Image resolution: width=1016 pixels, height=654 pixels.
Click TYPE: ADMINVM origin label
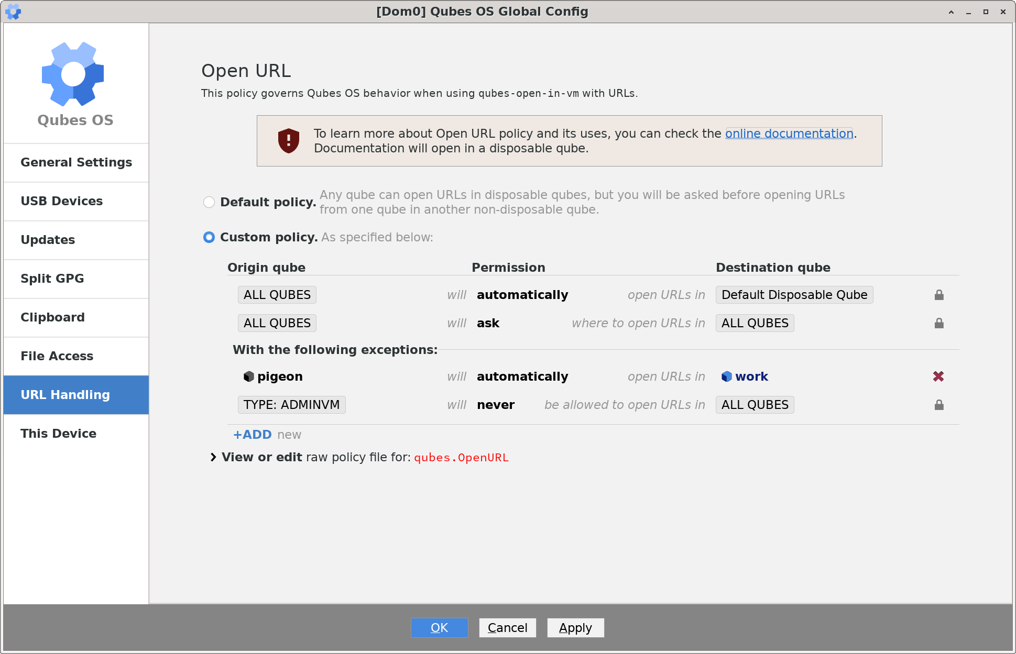[292, 405]
